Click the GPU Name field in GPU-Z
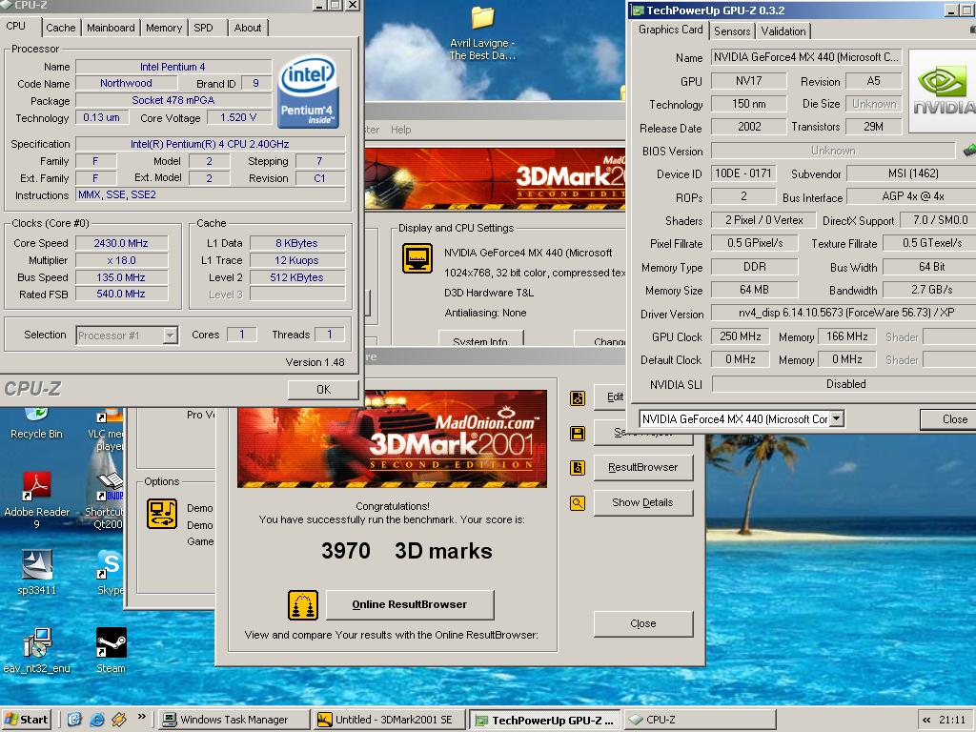976x732 pixels. (x=806, y=57)
